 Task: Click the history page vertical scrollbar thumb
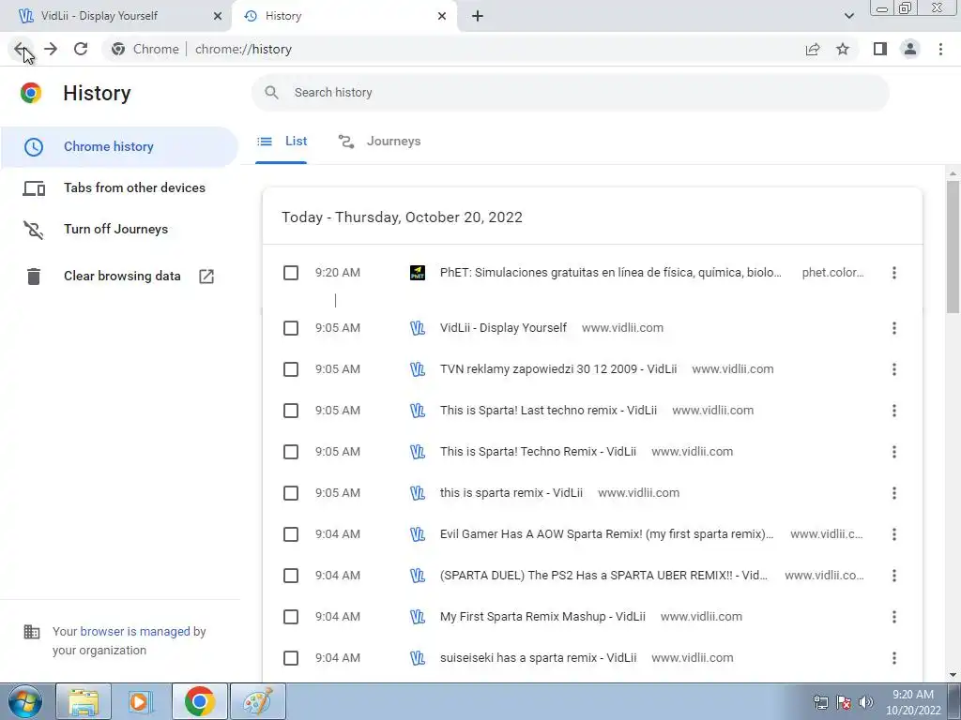coord(953,245)
